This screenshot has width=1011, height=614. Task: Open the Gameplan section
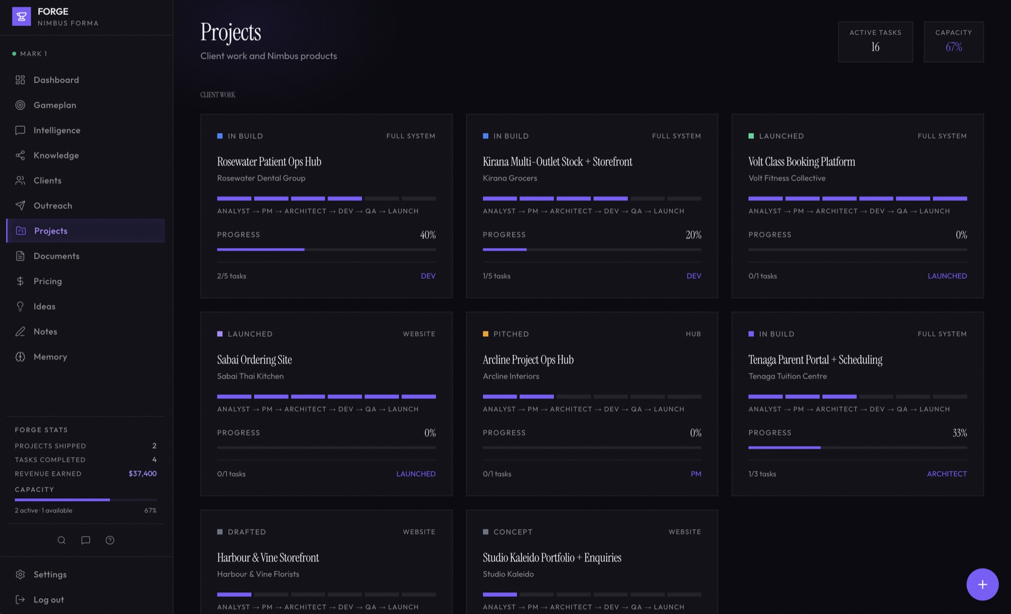85,105
